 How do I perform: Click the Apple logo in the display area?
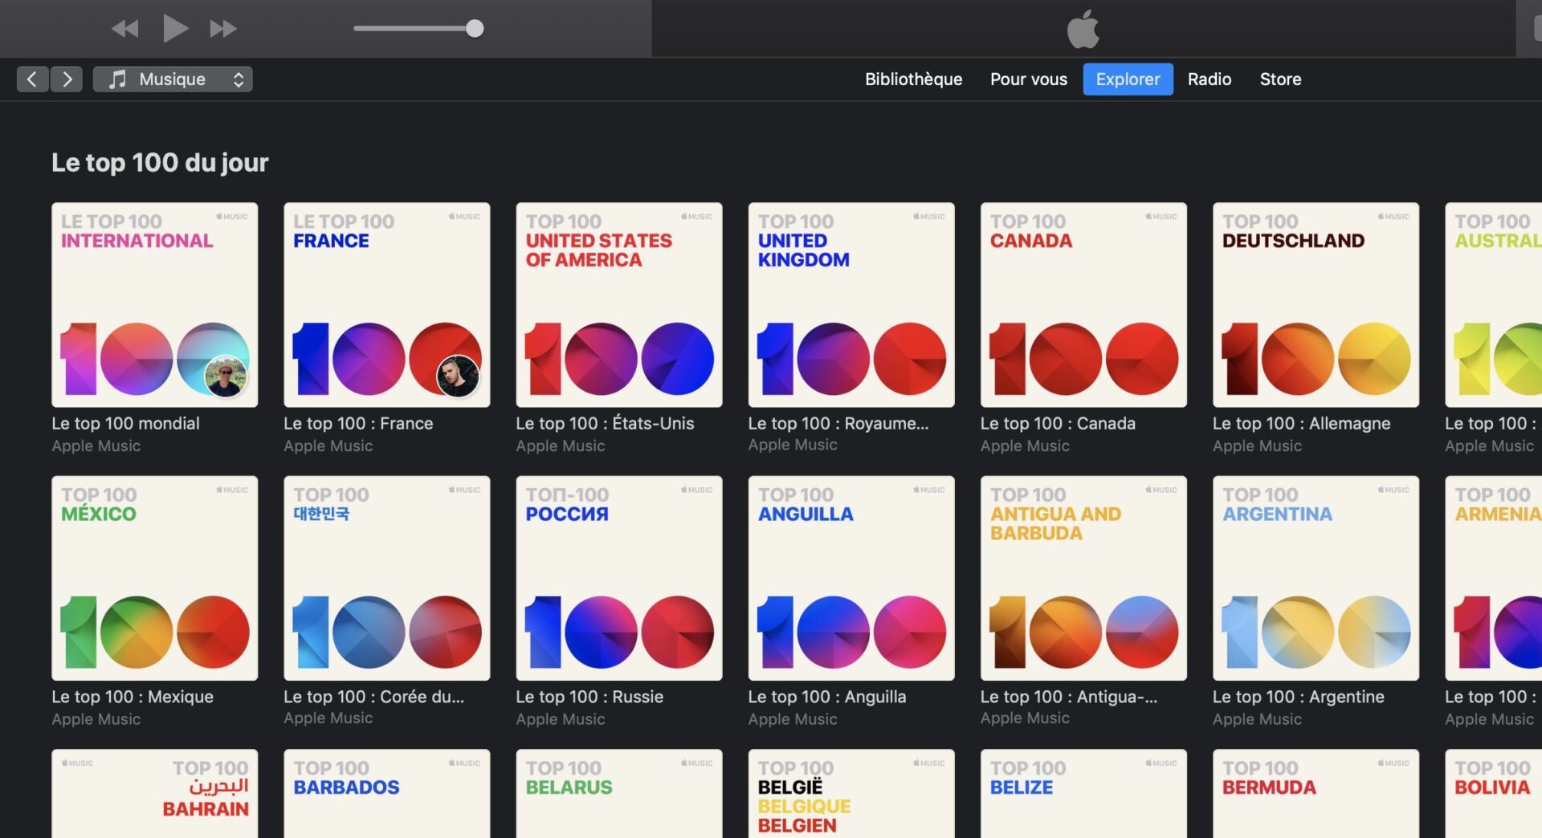[1083, 29]
